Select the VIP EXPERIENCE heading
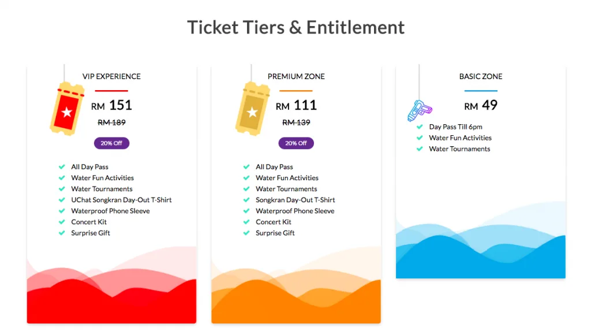Image resolution: width=591 pixels, height=331 pixels. (x=111, y=76)
